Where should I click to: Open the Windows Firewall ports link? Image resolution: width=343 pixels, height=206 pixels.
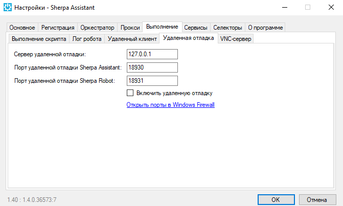click(170, 105)
